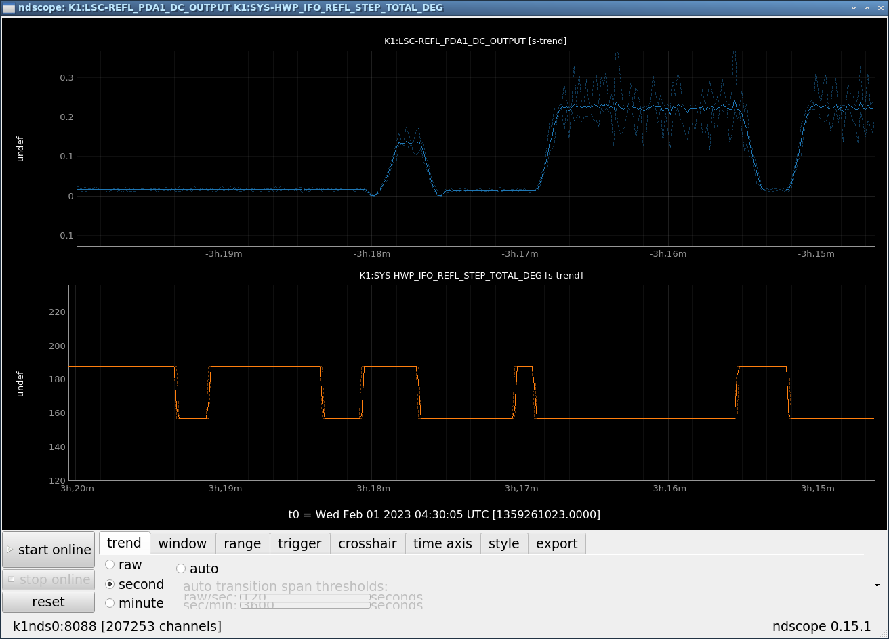The image size is (889, 639).
Task: Click the small dropdown arrow right of trend panel
Action: [x=877, y=585]
